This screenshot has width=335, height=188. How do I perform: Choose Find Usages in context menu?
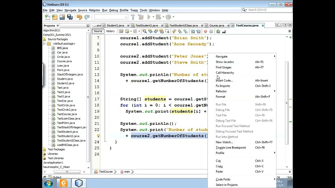click(x=242, y=67)
